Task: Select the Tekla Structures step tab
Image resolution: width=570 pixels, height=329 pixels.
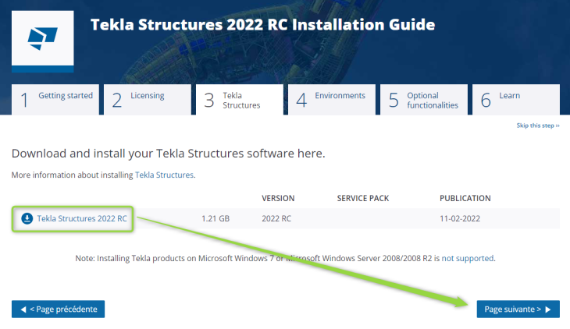Action: (240, 100)
